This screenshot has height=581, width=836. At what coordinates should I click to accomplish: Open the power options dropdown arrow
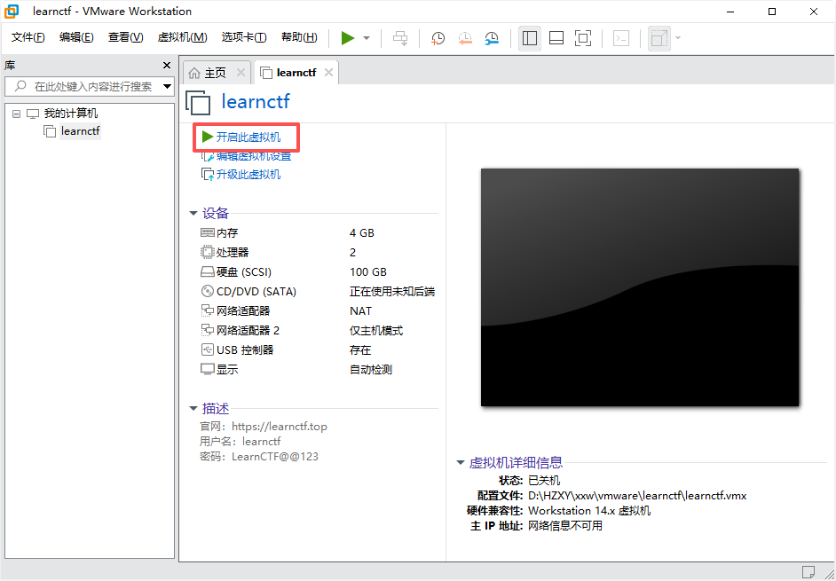pos(367,38)
